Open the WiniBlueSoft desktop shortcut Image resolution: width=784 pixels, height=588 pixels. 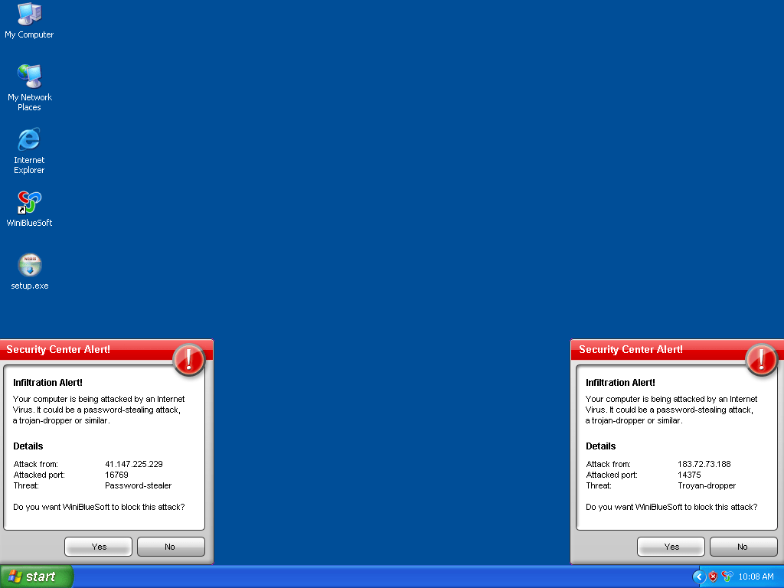29,203
